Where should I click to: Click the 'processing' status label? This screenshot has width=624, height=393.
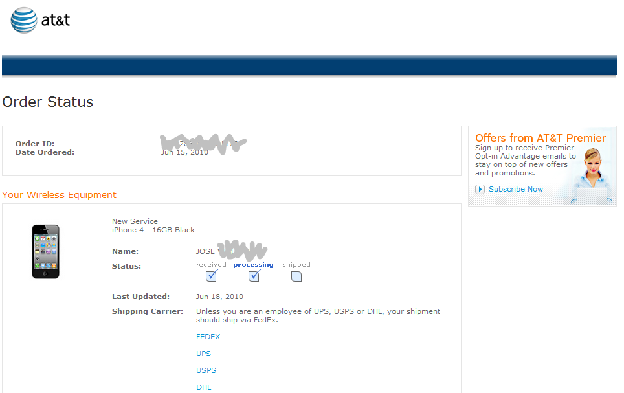[254, 264]
